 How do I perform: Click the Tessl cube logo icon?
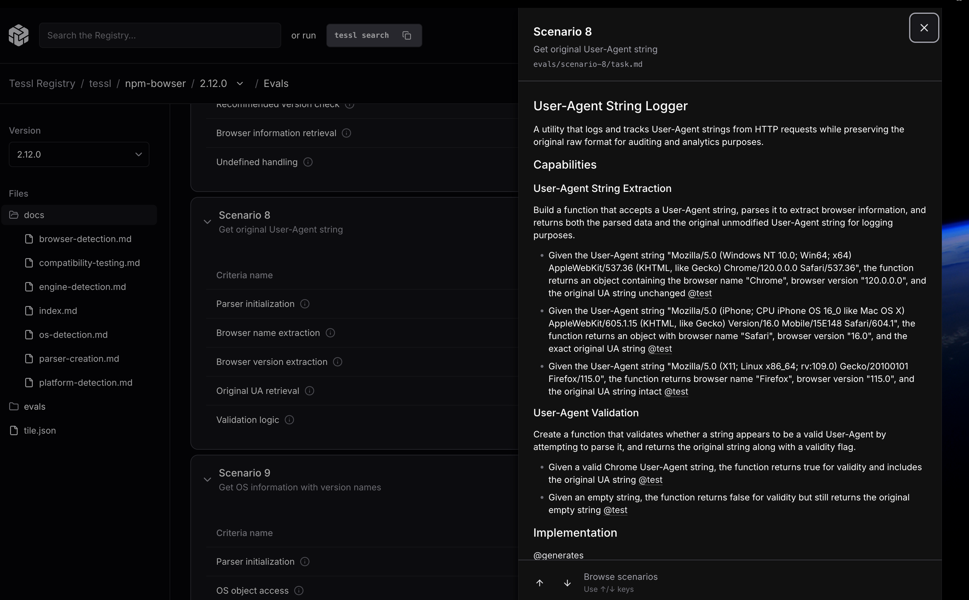coord(19,35)
